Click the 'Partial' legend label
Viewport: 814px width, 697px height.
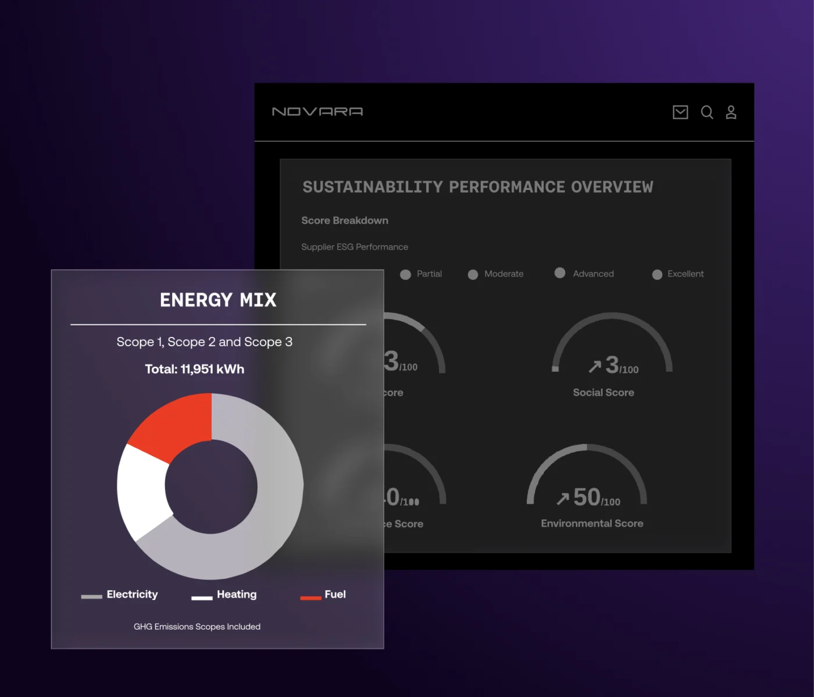429,274
